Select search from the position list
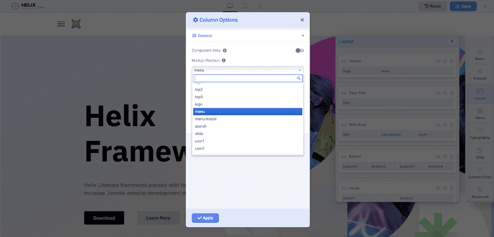Image resolution: width=494 pixels, height=237 pixels. point(247,126)
